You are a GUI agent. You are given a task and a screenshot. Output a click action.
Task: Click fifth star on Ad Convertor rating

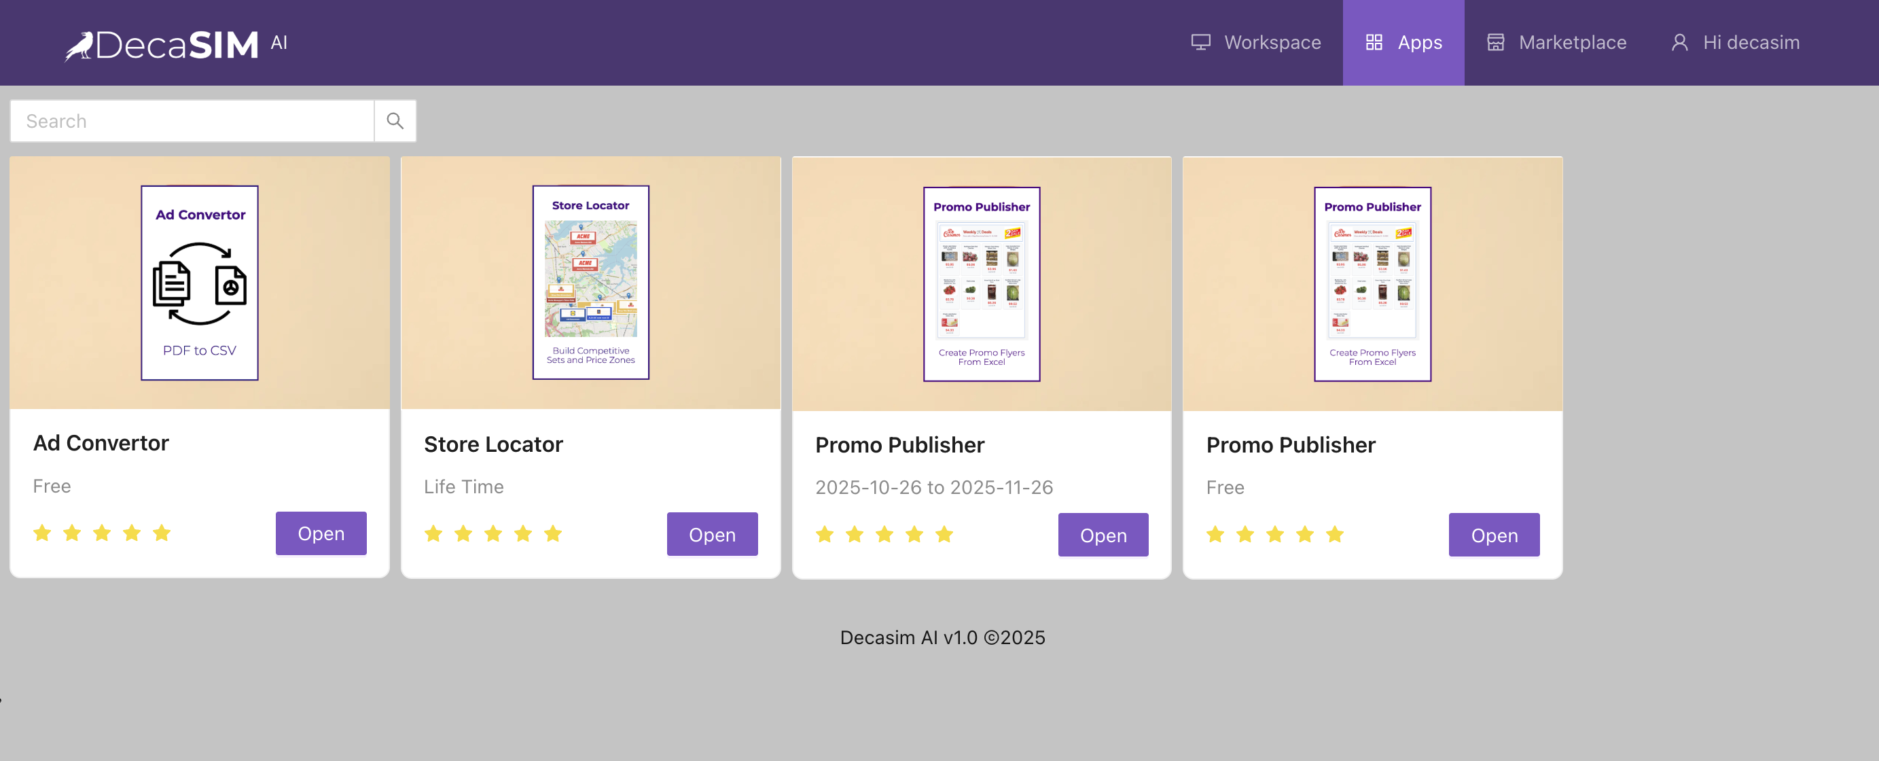[162, 533]
